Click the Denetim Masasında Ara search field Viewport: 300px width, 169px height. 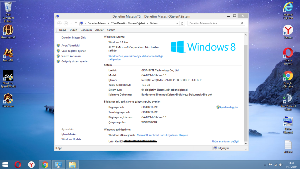(x=214, y=23)
